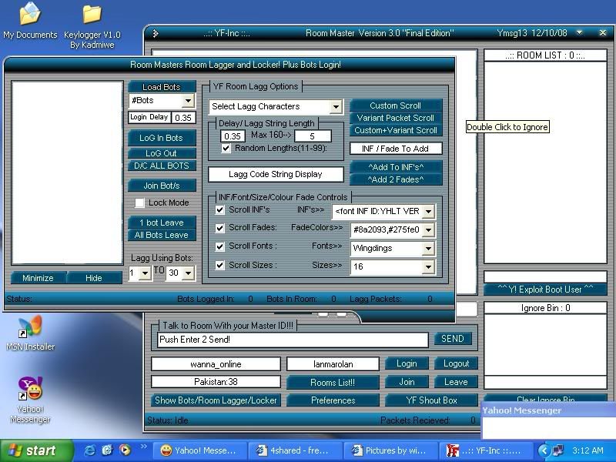Switch to Pictures by wi... taskbar item
616x462 pixels.
click(x=390, y=450)
